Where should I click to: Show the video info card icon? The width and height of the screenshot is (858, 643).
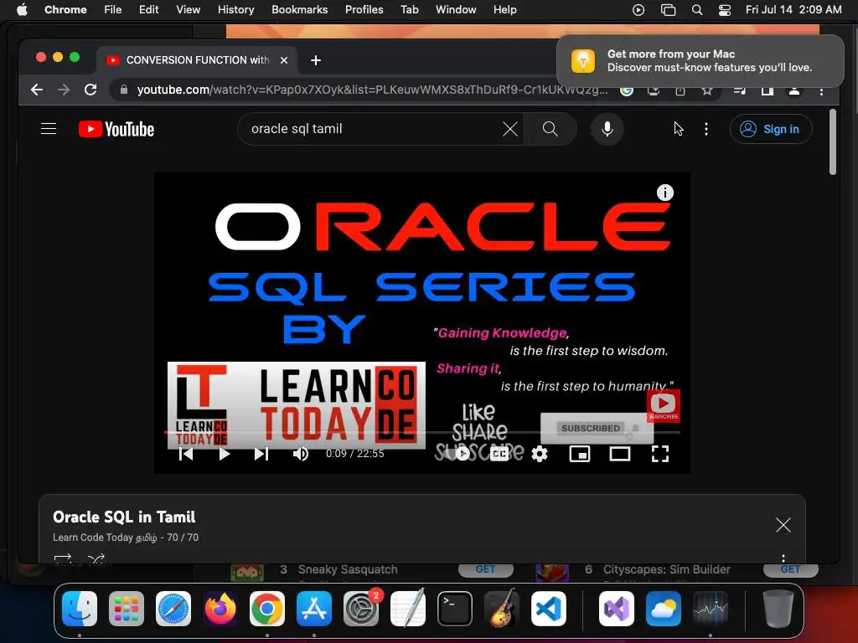(664, 193)
